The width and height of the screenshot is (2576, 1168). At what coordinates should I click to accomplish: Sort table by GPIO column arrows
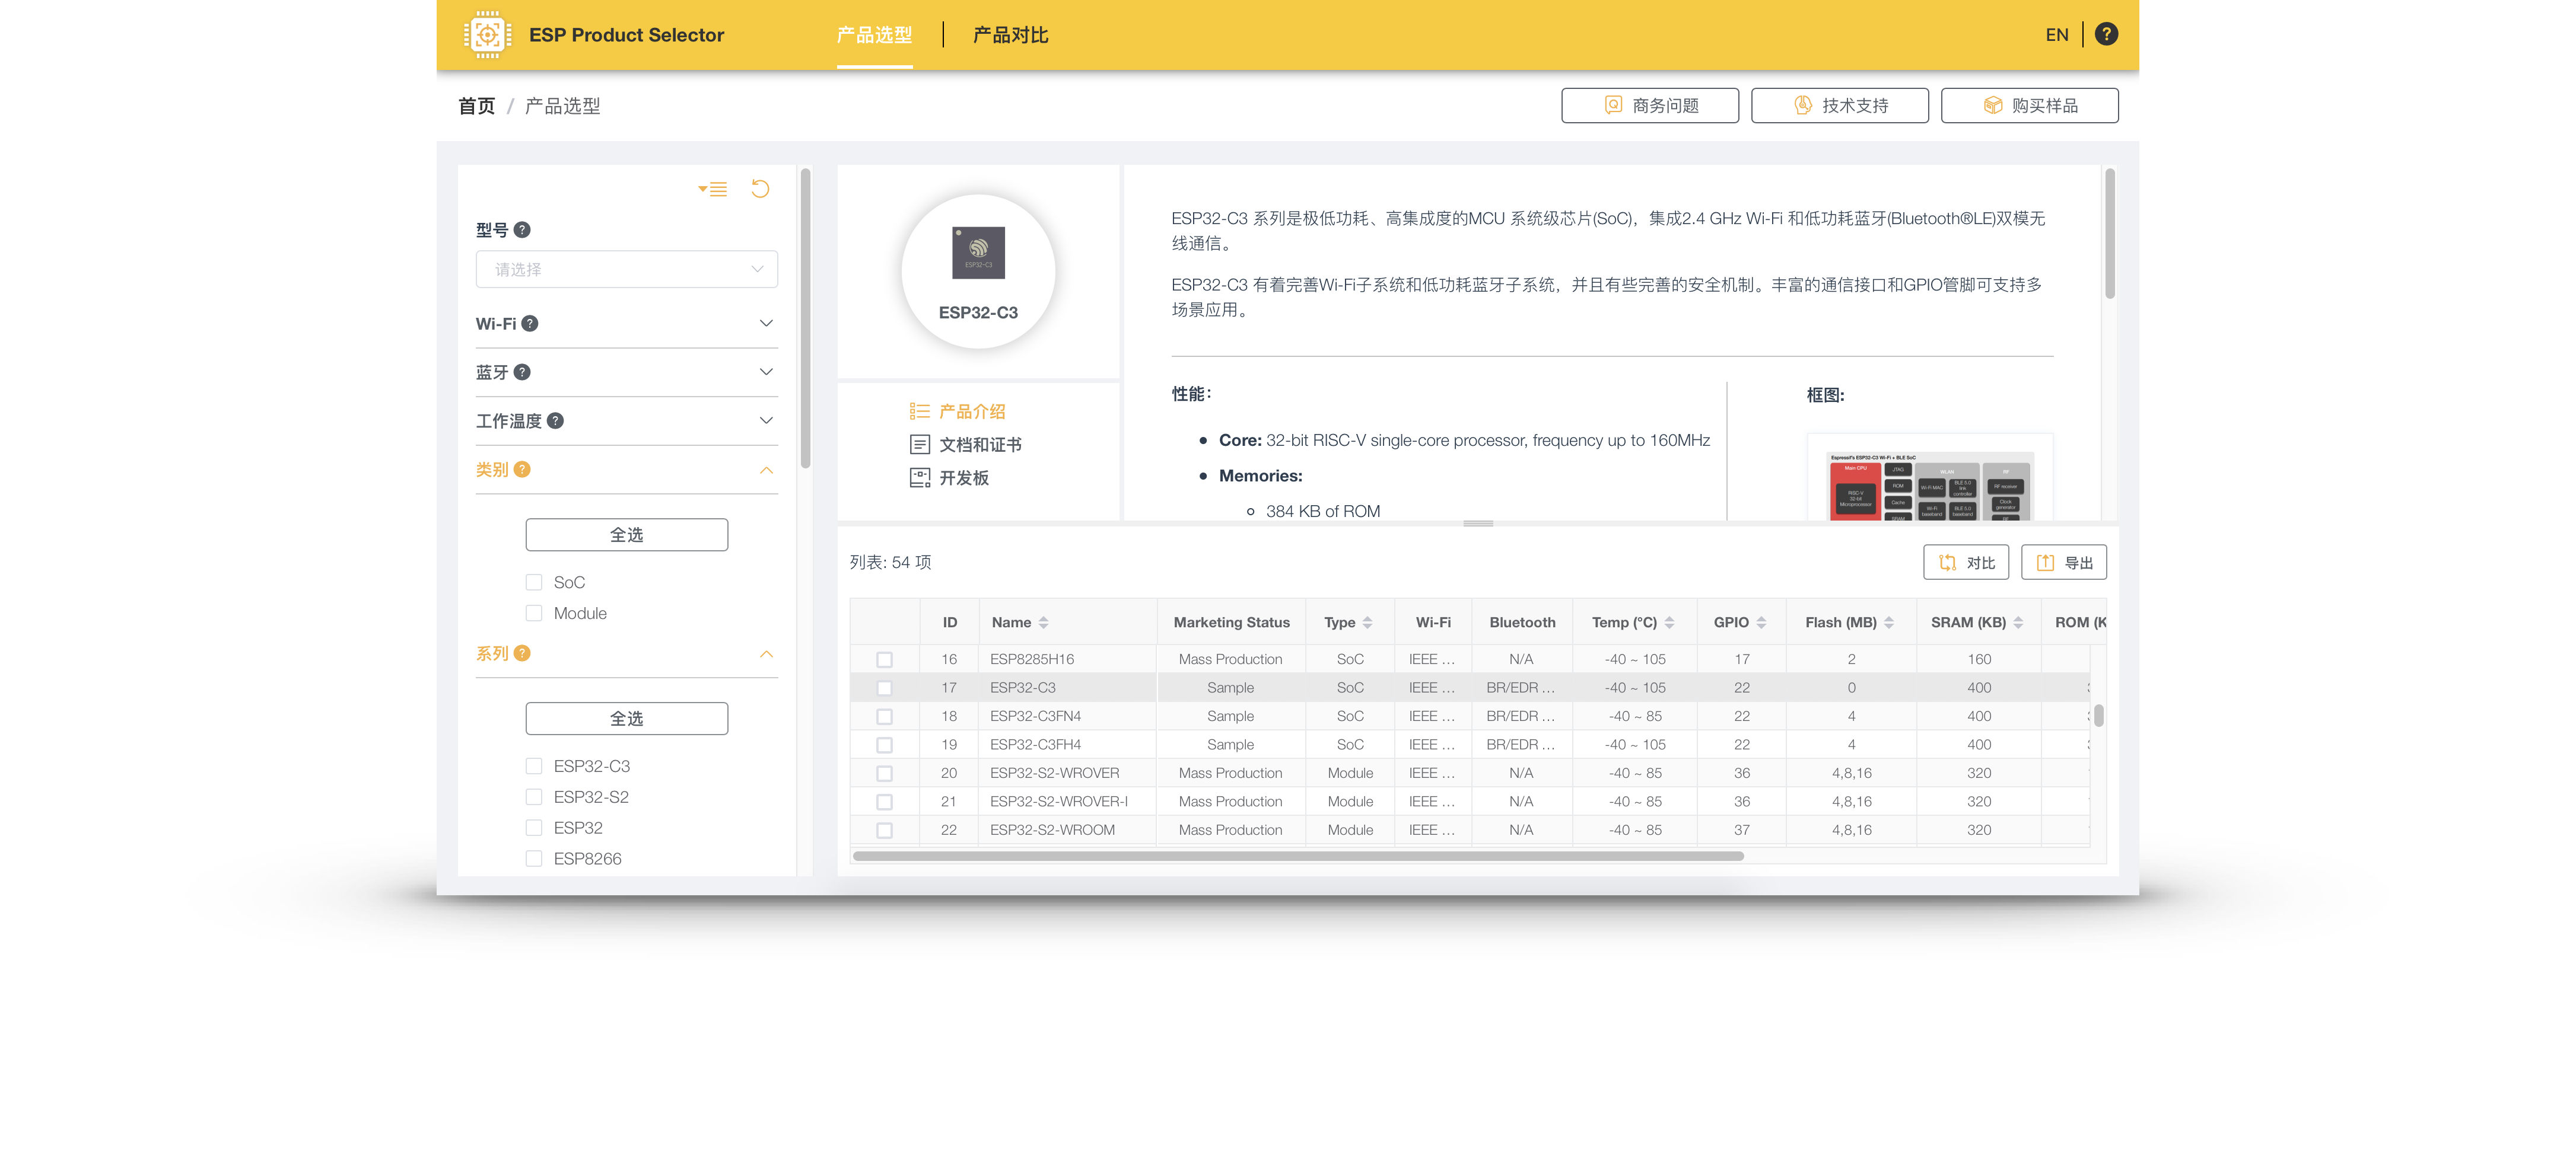1761,623
